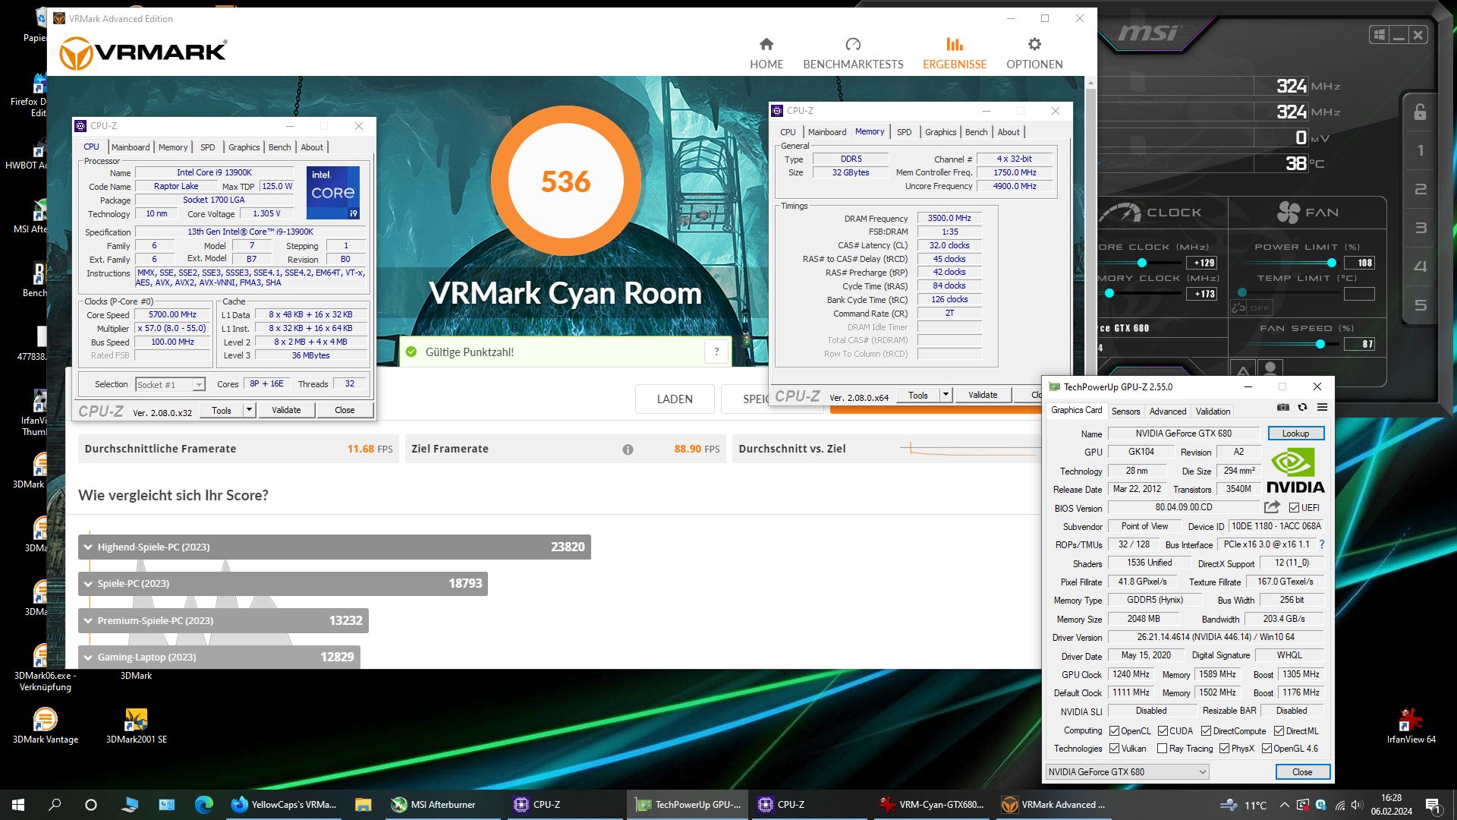The image size is (1457, 820).
Task: Refresh GPU-Z with the refresh icon
Action: point(1303,408)
